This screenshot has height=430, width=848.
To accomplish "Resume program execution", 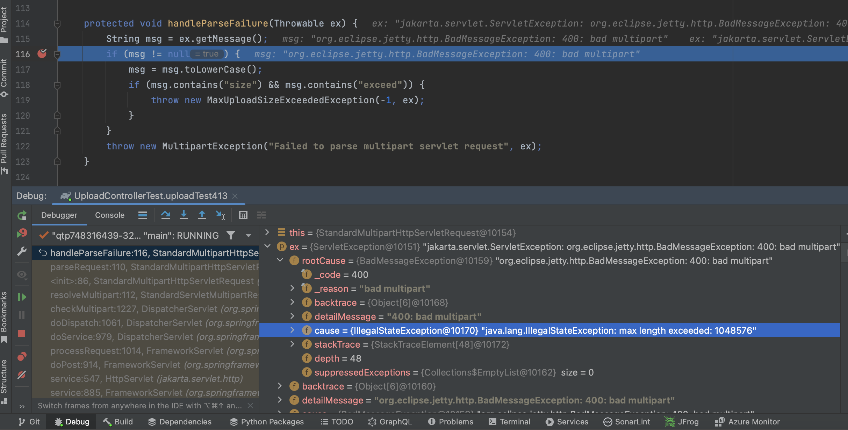I will click(22, 297).
